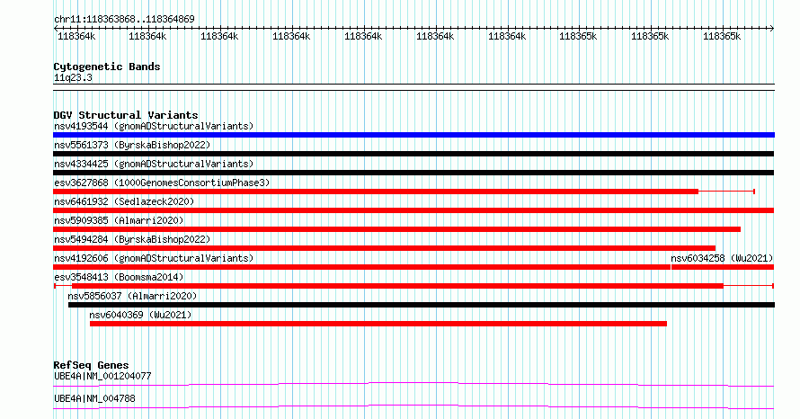Select the RefSeq Genes track title
The width and height of the screenshot is (800, 419).
(91, 365)
